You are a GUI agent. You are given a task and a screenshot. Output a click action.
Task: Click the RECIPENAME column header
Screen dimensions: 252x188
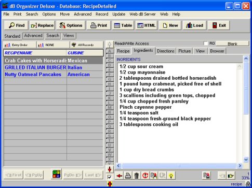click(x=35, y=53)
